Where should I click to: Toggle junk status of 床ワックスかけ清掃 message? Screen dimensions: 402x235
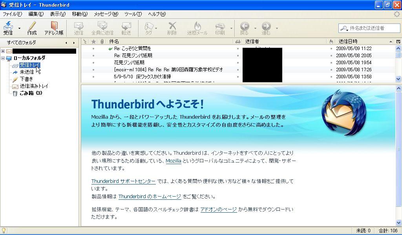[331, 77]
